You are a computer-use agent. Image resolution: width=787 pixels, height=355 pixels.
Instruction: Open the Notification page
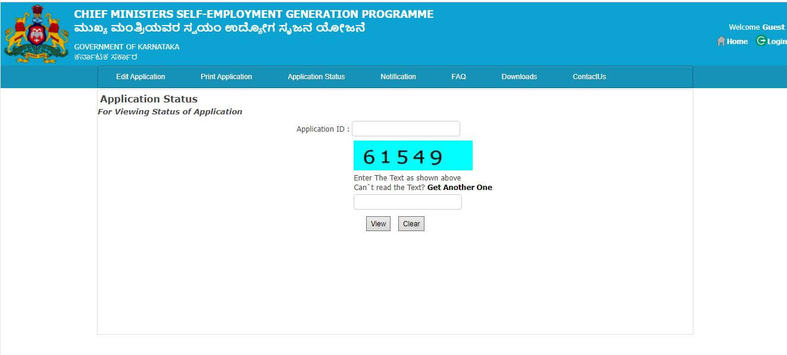pyautogui.click(x=398, y=76)
